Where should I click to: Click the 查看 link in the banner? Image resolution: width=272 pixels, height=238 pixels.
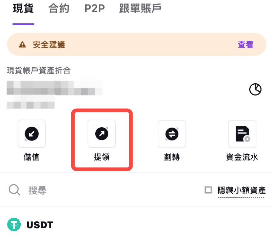pyautogui.click(x=246, y=44)
